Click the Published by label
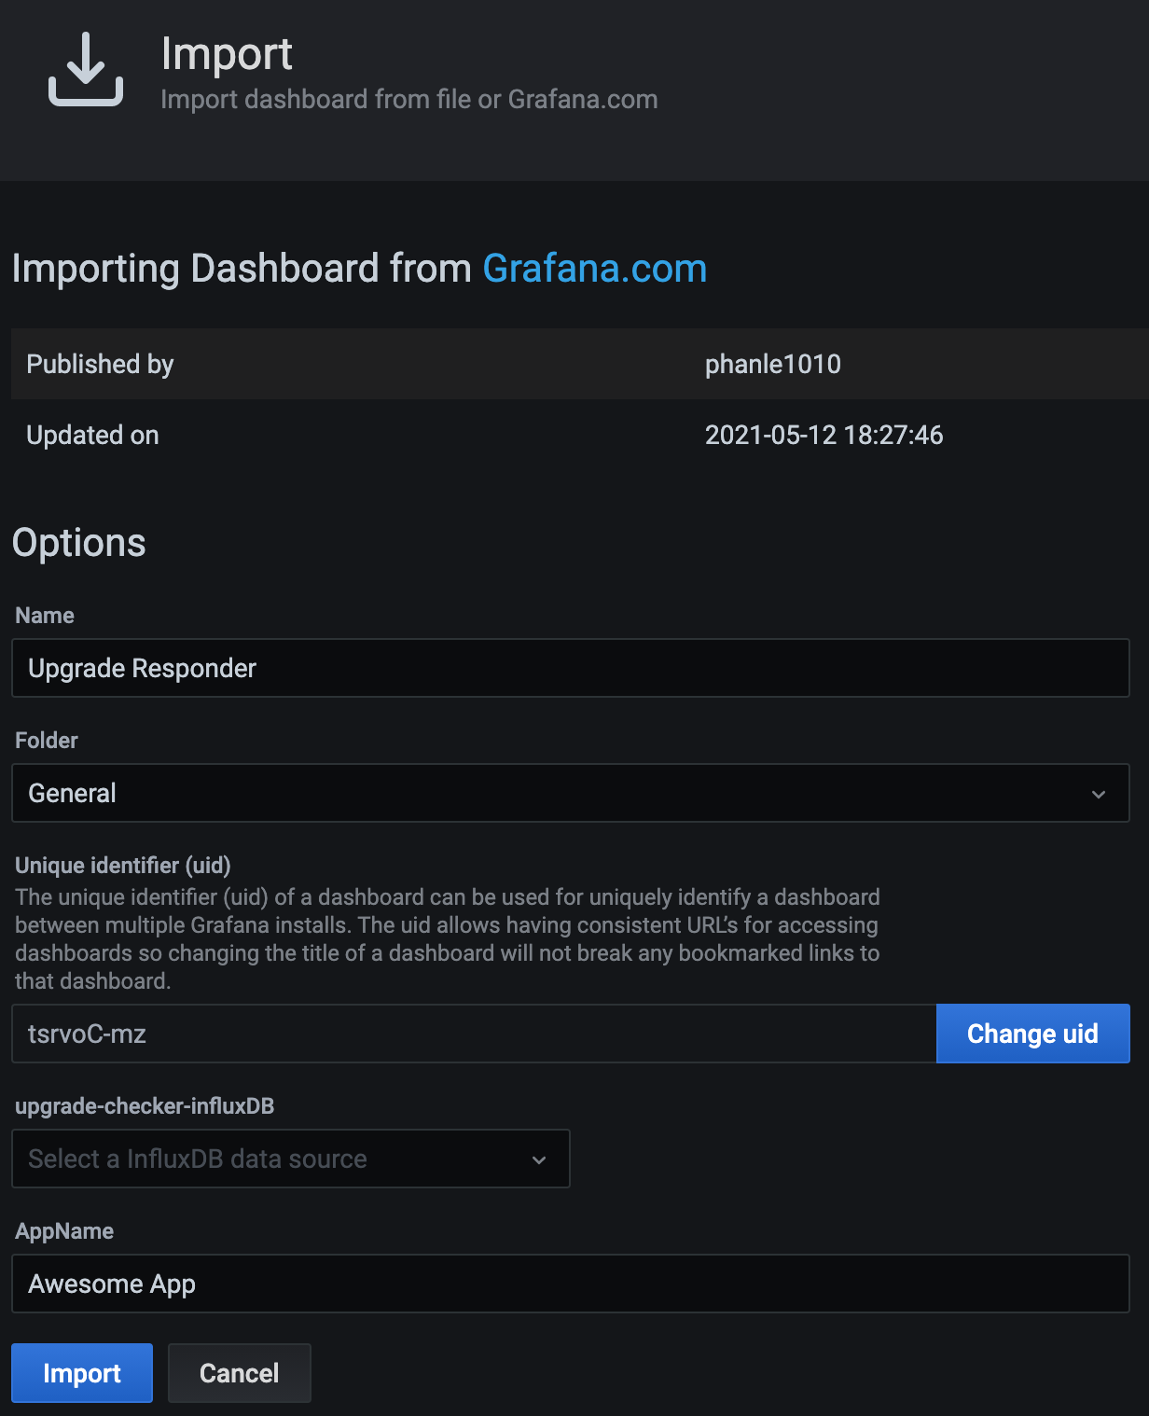Image resolution: width=1149 pixels, height=1416 pixels. [x=100, y=365]
